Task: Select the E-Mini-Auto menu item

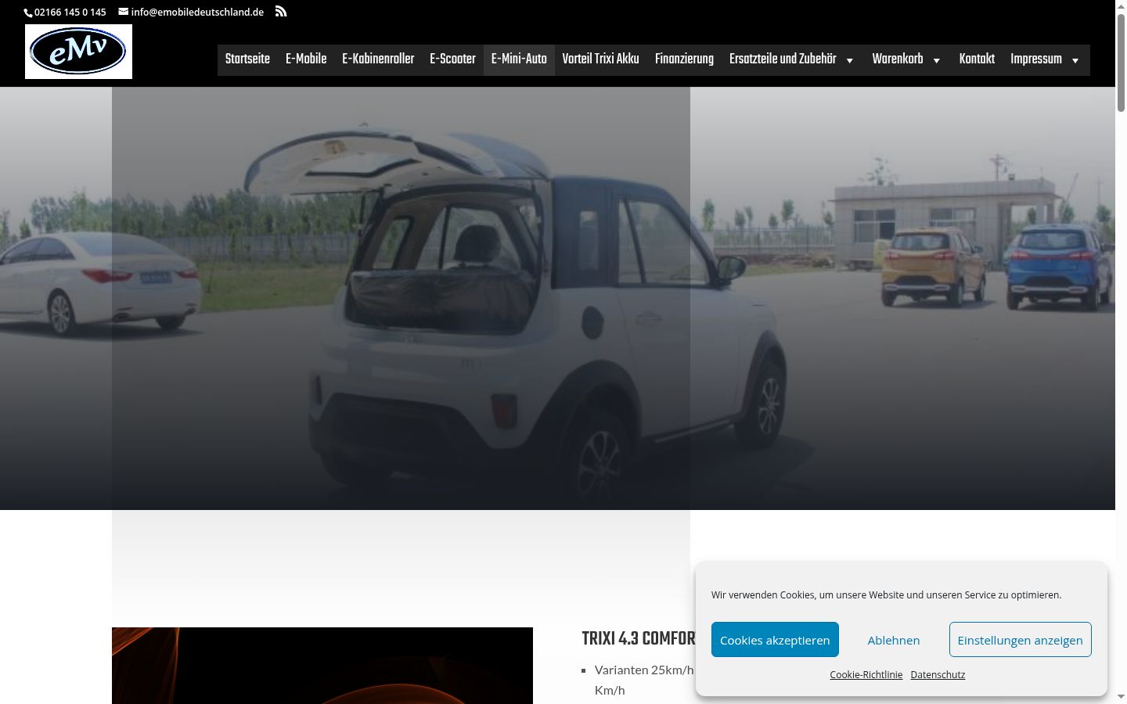Action: 519,59
